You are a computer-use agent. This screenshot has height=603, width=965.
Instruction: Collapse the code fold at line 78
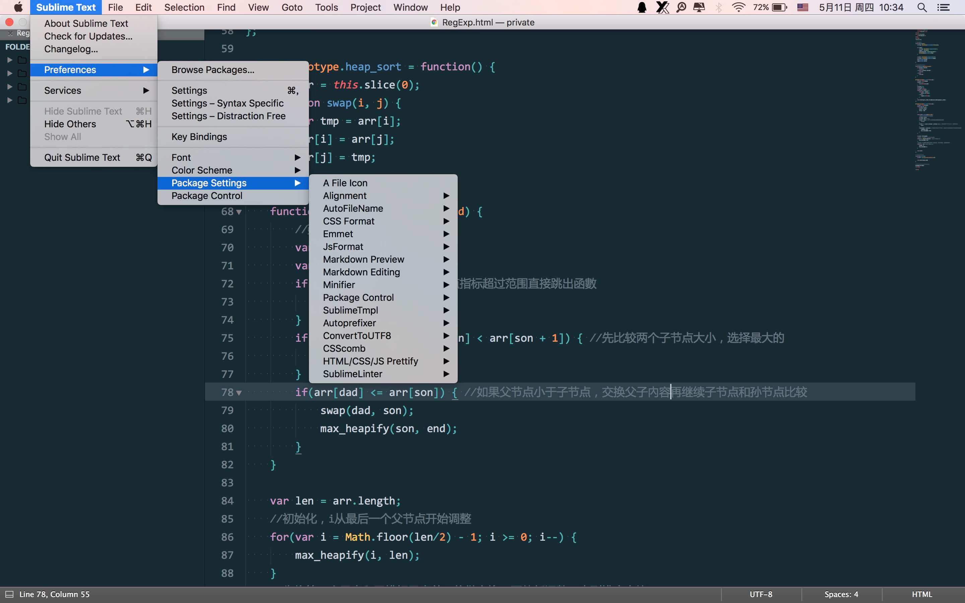click(239, 393)
